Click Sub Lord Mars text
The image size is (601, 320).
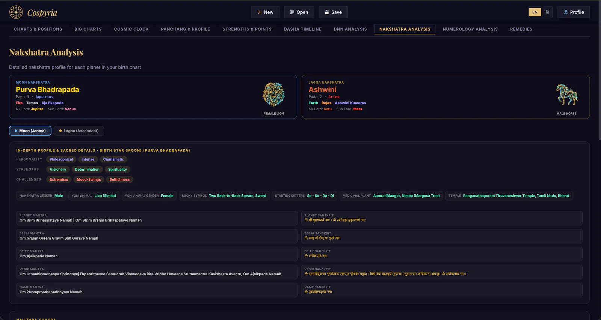coord(349,109)
